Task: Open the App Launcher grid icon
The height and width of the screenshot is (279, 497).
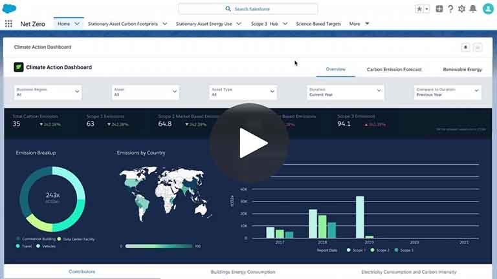Action: coord(8,24)
